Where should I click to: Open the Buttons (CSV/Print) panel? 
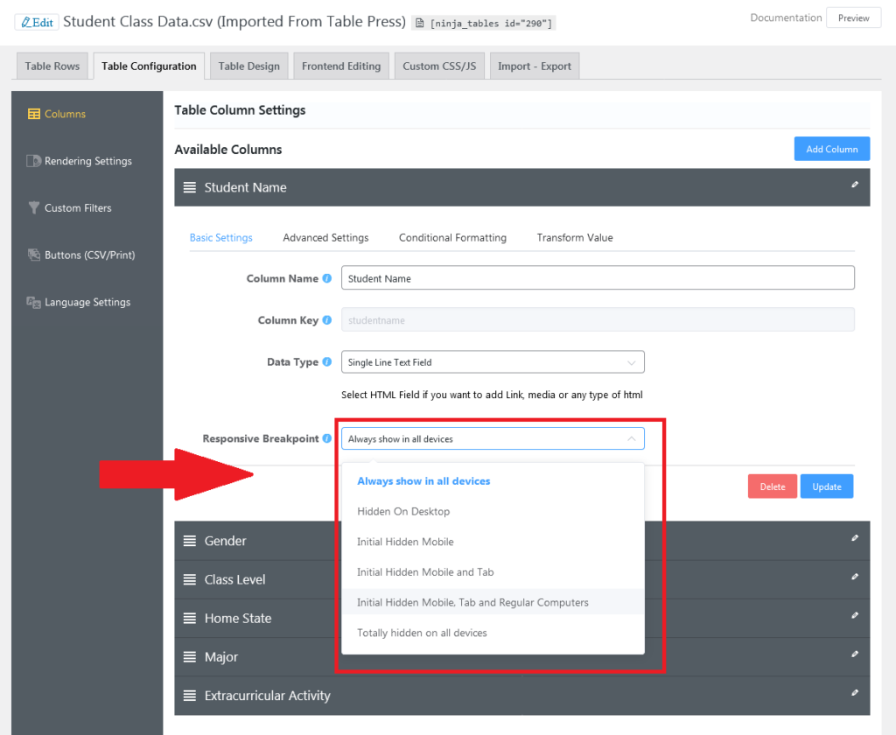89,255
